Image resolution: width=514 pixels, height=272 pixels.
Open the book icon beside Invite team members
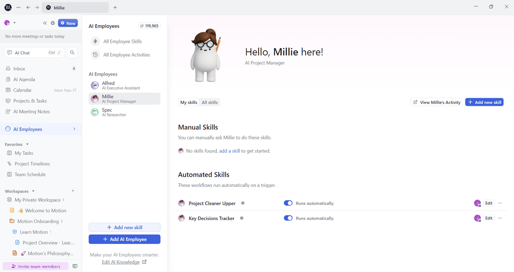pos(75,266)
